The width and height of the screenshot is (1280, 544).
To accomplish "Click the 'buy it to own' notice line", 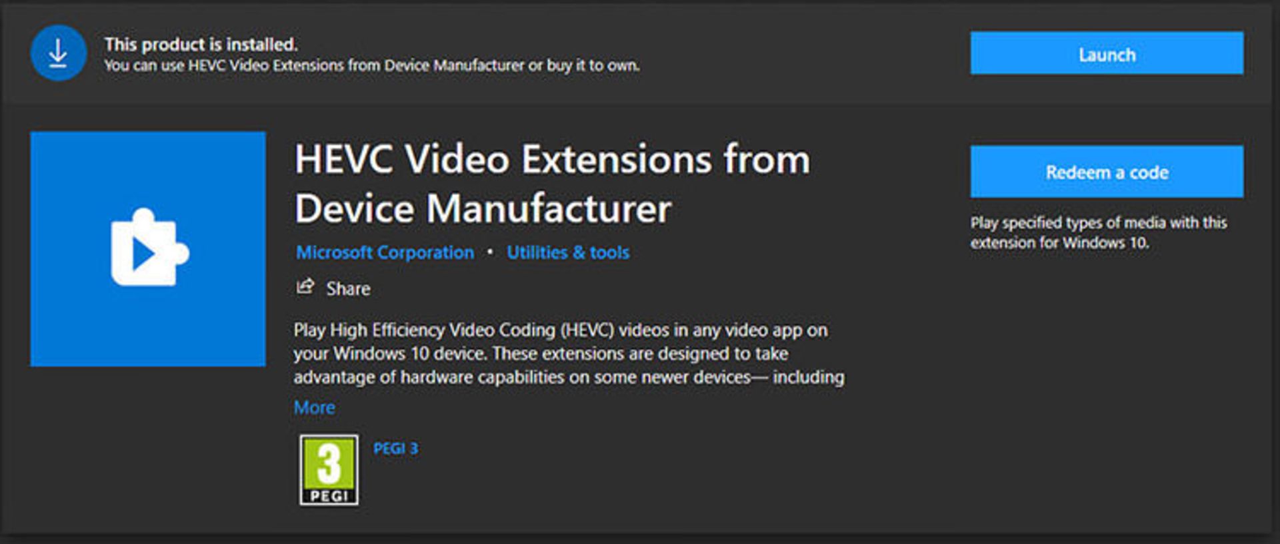I will 371,65.
